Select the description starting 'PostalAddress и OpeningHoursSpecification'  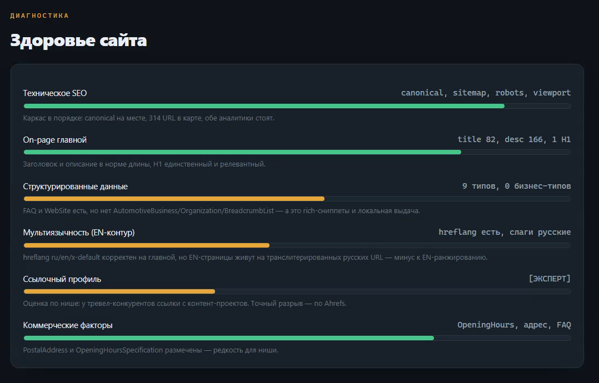pos(151,350)
